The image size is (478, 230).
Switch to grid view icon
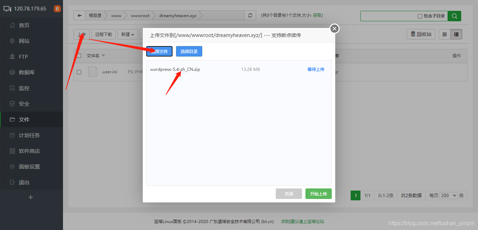(445, 34)
